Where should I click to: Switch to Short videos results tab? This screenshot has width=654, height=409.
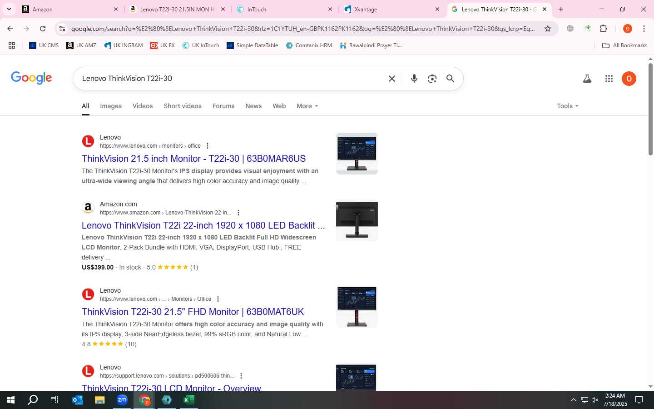[183, 106]
